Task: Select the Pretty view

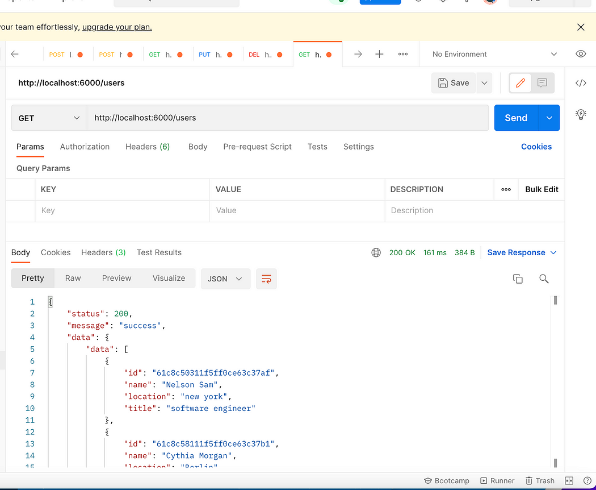Action: 33,279
